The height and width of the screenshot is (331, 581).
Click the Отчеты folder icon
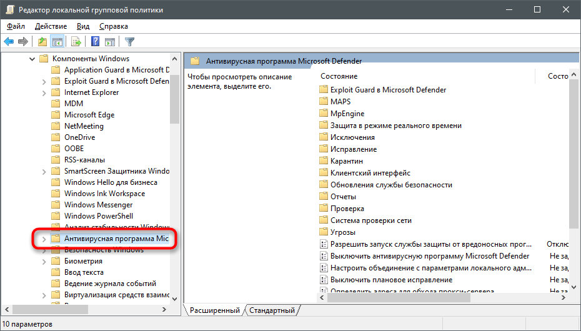324,196
